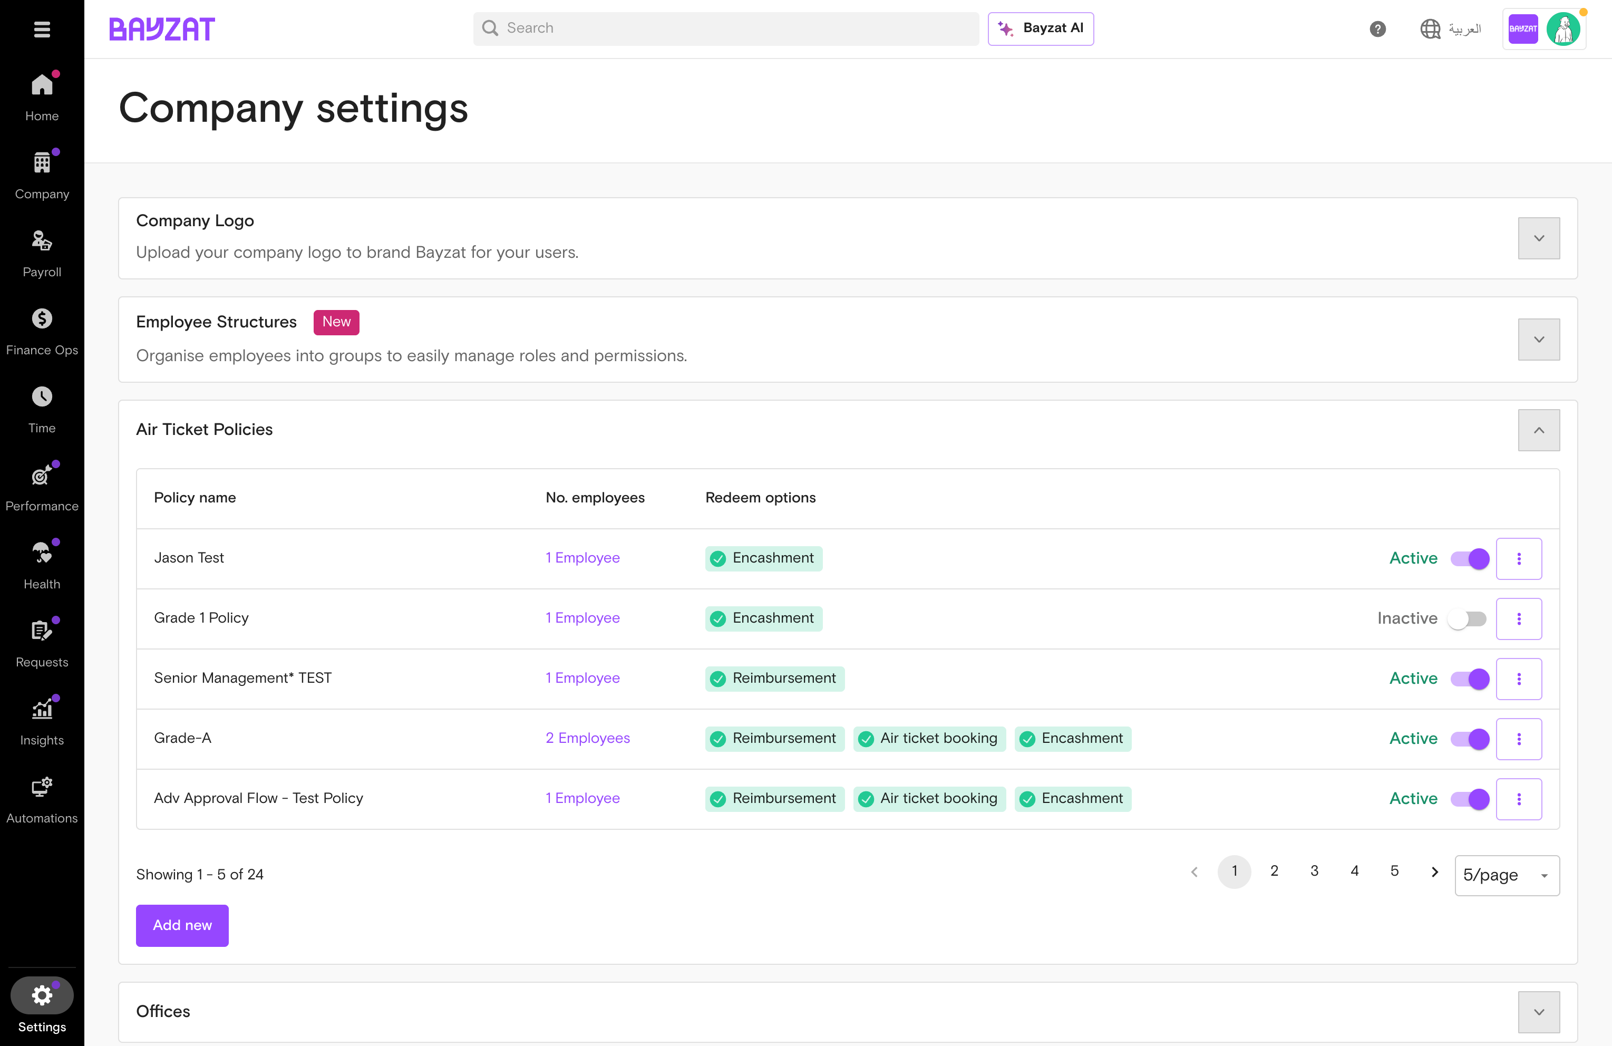The height and width of the screenshot is (1046, 1612).
Task: Toggle Adv Approval Flow policy switch
Action: 1469,799
